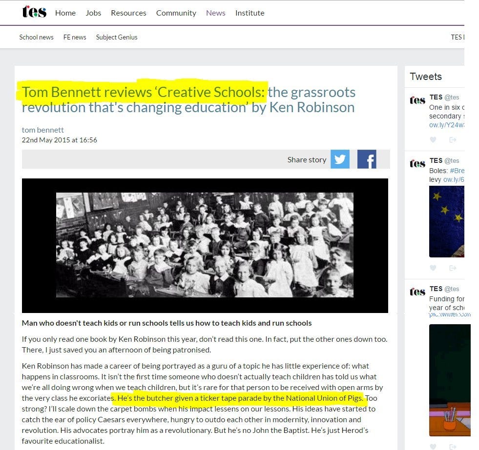TES avatar beside Boles tweet
This screenshot has height=450, width=479.
pos(417,163)
